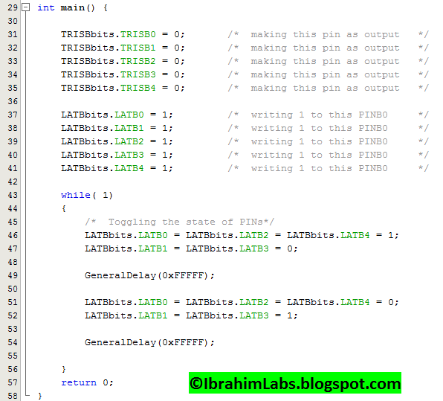
Task: Click 'TRISBbits' identifier on line 33
Action: 88,61
